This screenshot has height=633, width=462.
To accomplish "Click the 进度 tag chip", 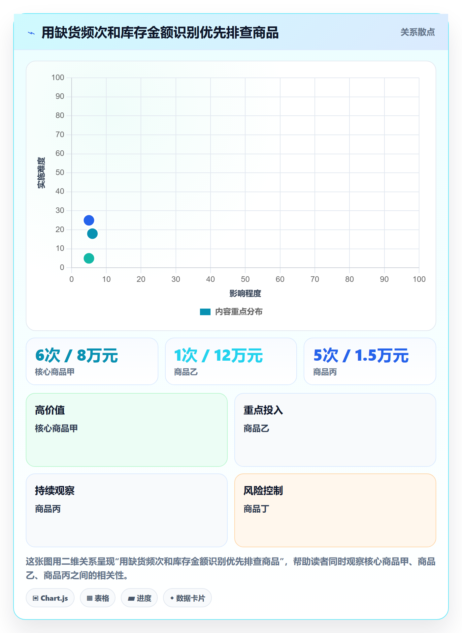I will [139, 598].
